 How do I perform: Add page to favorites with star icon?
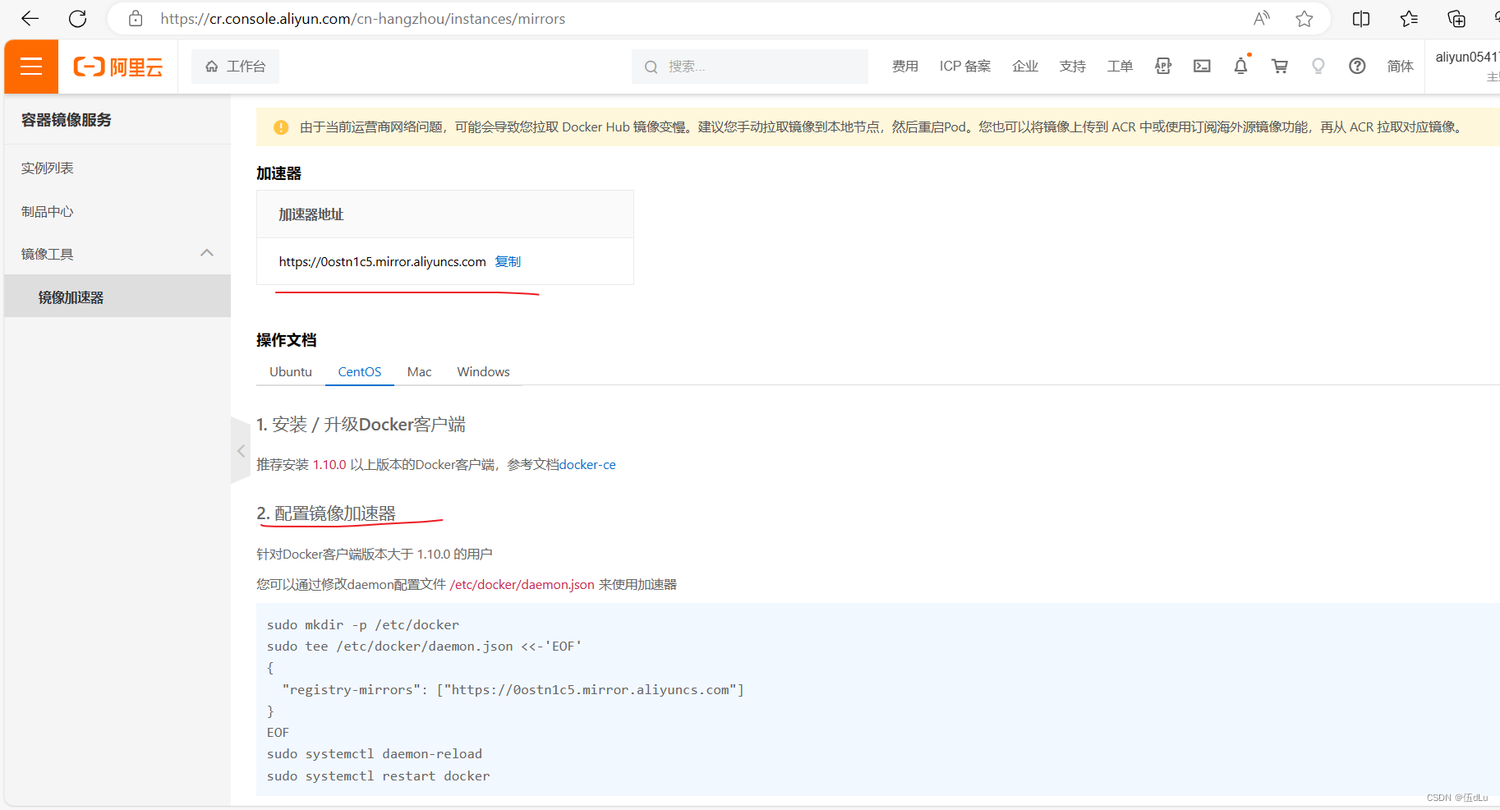point(1304,18)
